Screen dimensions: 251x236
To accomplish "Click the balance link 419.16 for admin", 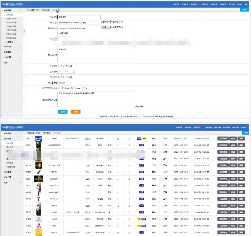I will coord(88,139).
